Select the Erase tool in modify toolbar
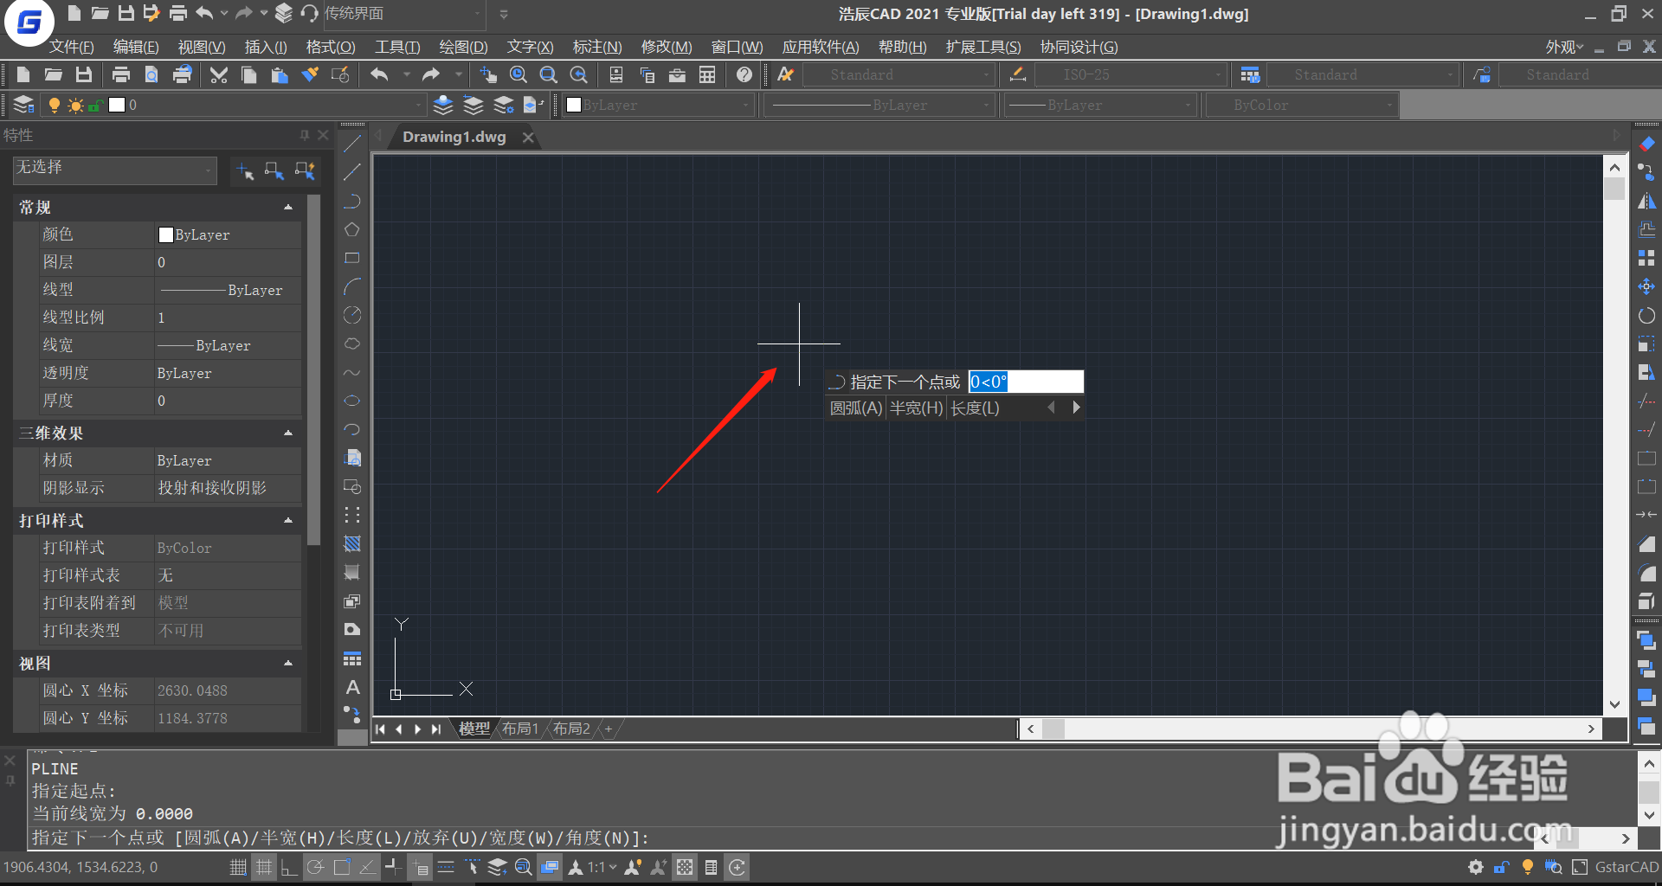 (1646, 144)
